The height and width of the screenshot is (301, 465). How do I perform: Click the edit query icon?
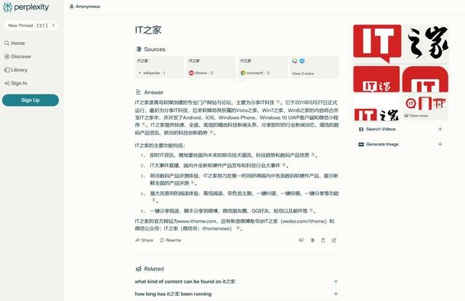click(x=333, y=240)
